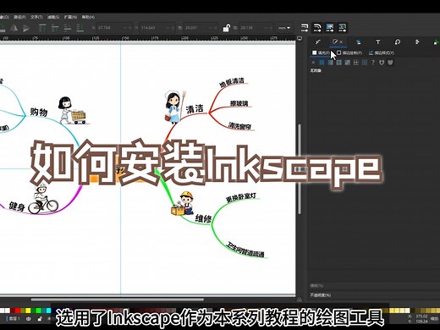
Task: Pick the bright red palette swatch
Action: coord(18,311)
